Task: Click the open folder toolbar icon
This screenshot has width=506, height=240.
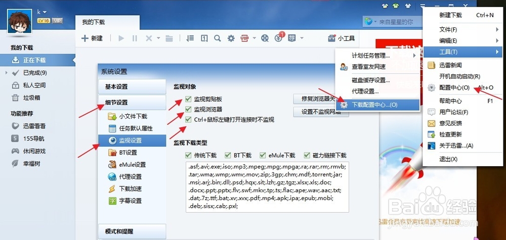Action: tap(169, 38)
